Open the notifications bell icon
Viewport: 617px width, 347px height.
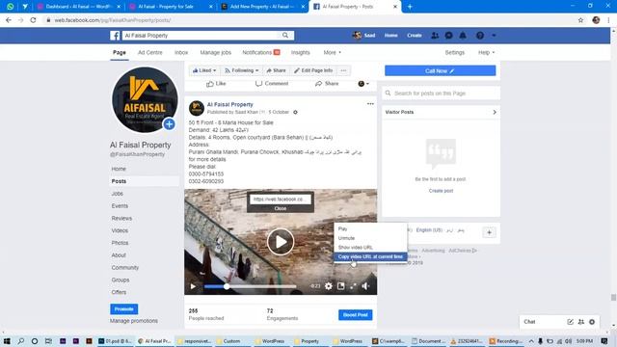click(463, 36)
